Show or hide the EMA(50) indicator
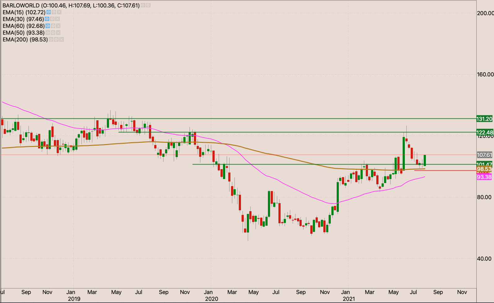Viewport: 494px width, 303px height. [x=48, y=33]
